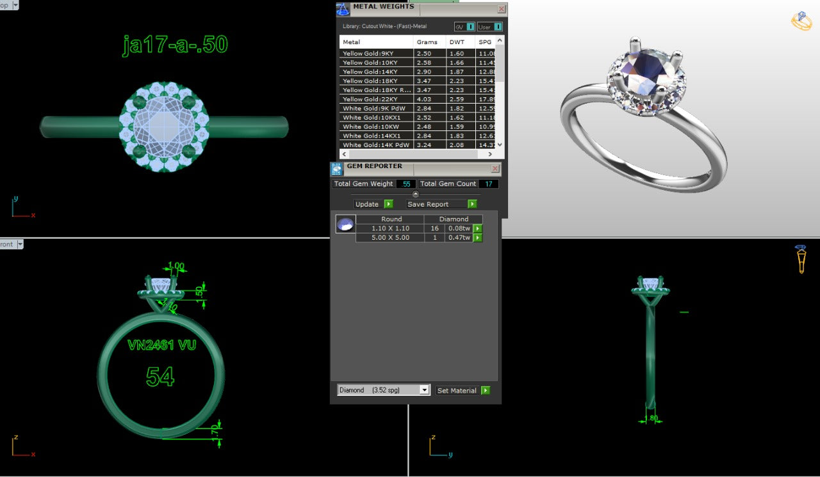This screenshot has height=477, width=820.
Task: Click the Total Gem Count value field
Action: tap(488, 184)
